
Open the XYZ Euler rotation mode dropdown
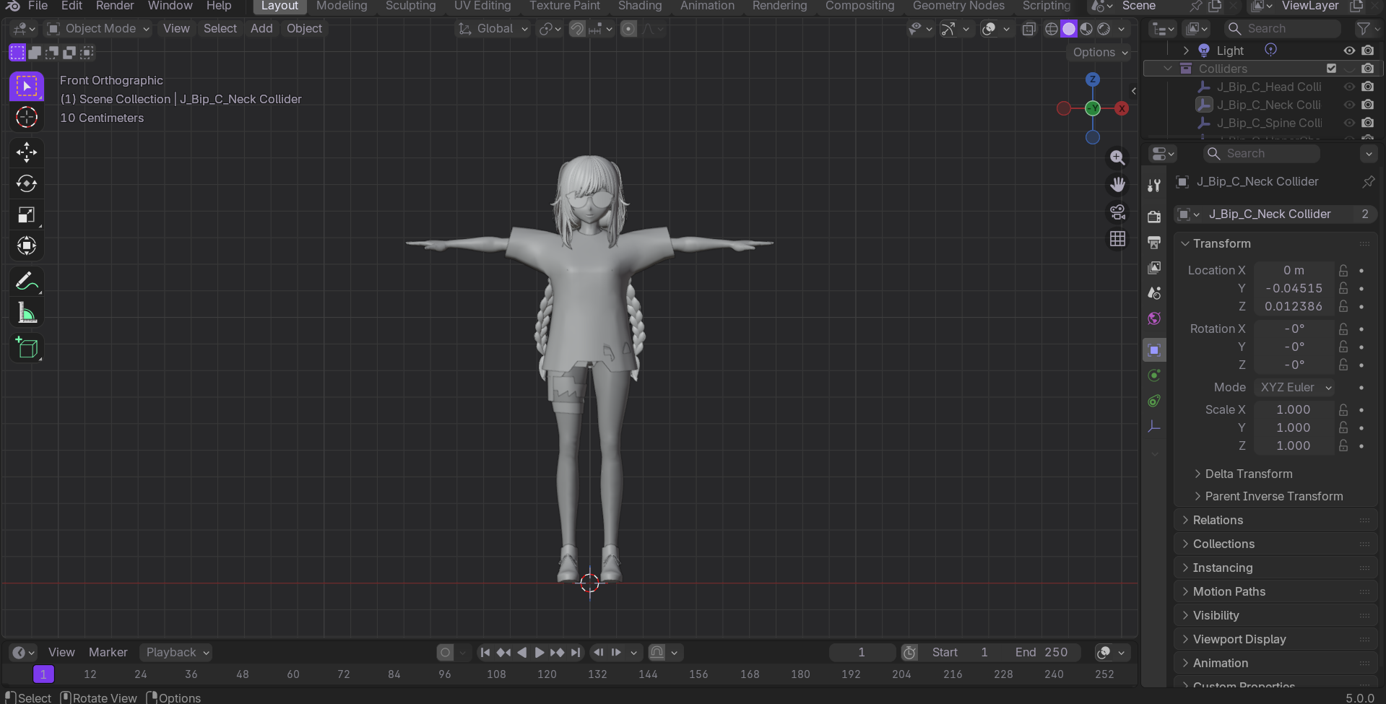coord(1294,388)
